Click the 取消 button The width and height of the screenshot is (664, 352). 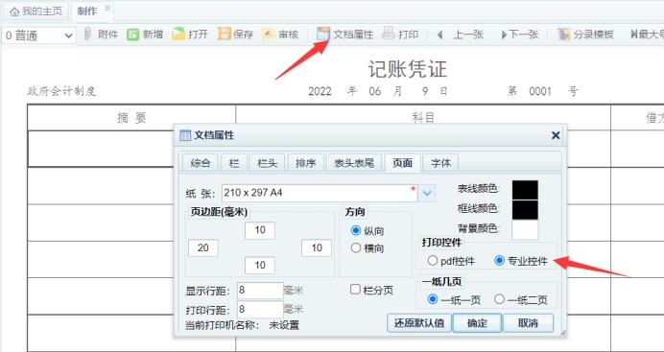point(528,323)
